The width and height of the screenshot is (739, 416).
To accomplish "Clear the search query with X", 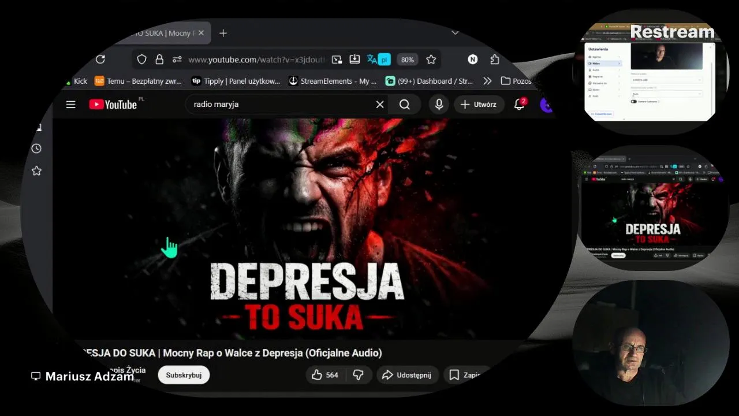I will 380,105.
